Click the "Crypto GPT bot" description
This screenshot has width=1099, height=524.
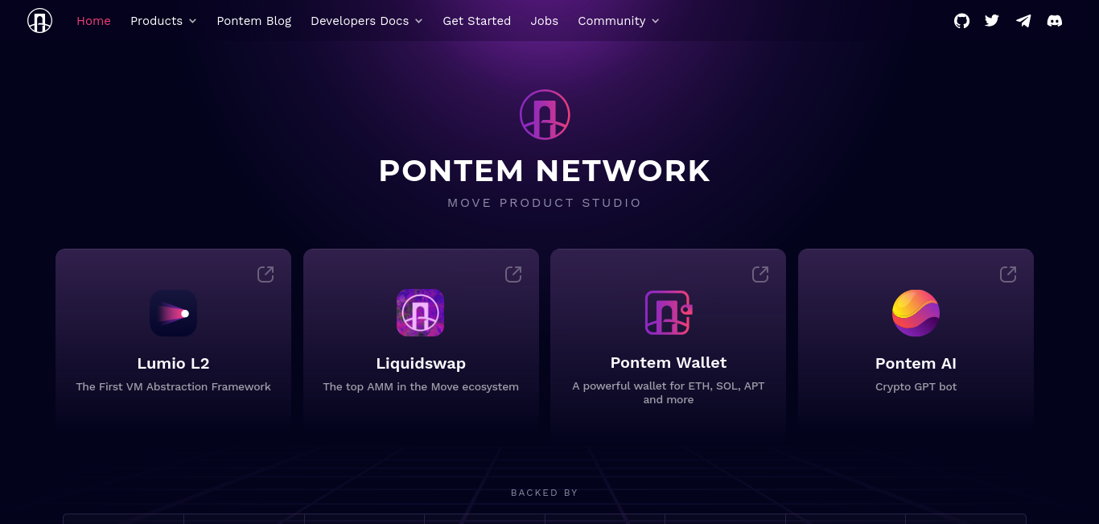(x=916, y=386)
